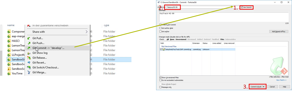
Task: Click the None check link
Action: pyautogui.click(x=172, y=39)
